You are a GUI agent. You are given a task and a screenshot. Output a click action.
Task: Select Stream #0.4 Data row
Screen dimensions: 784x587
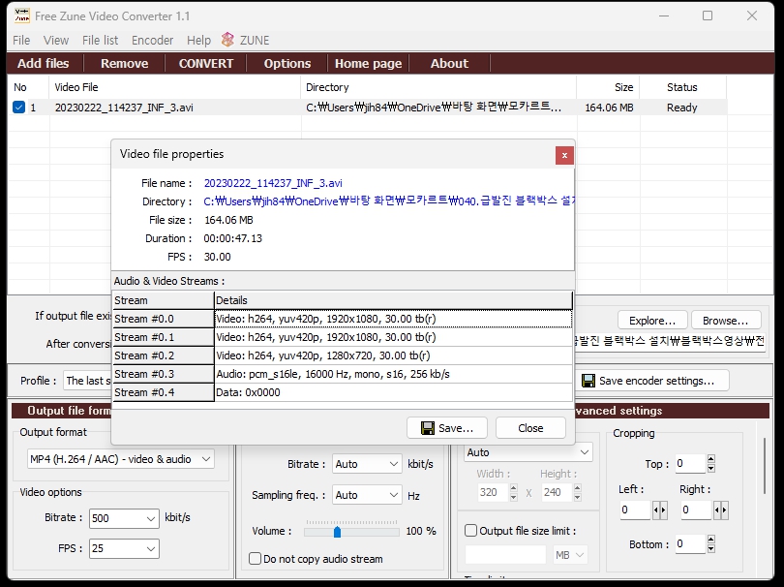click(342, 393)
